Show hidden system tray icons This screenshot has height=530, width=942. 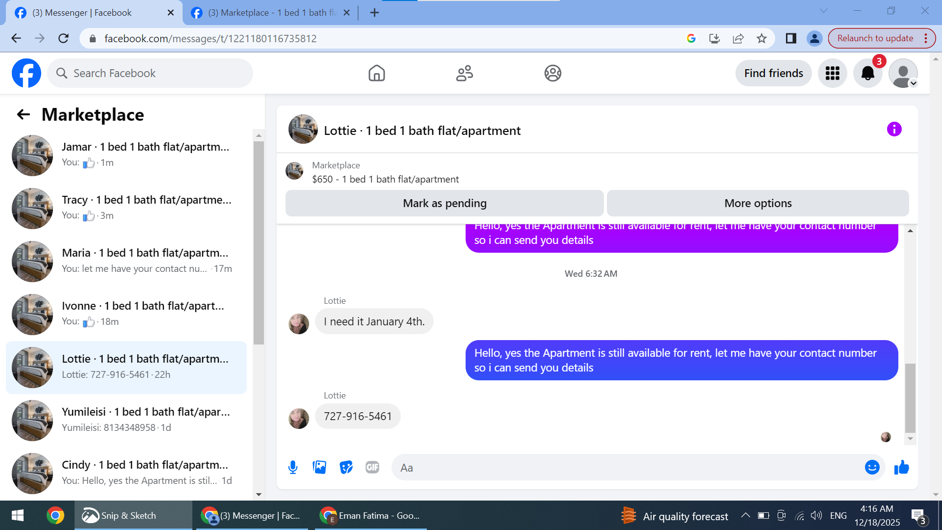[x=745, y=515]
